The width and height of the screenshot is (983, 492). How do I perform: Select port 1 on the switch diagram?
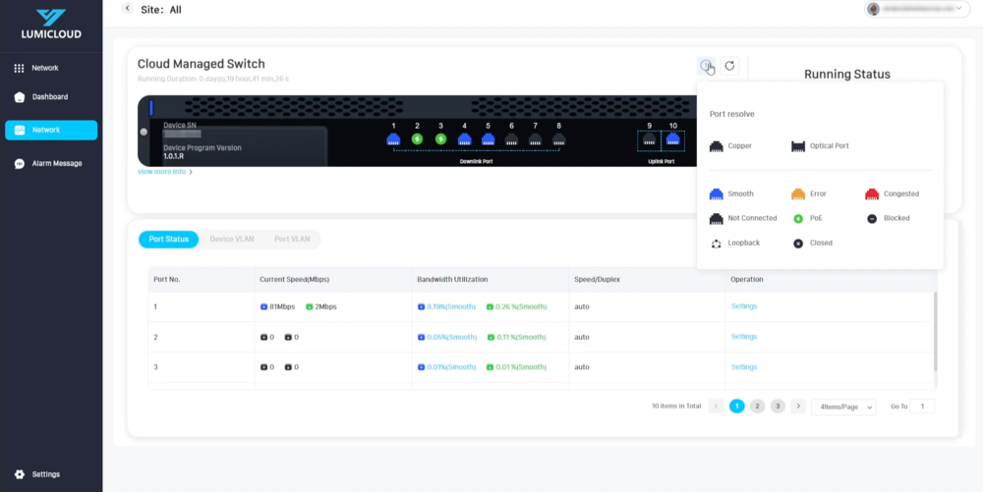tap(393, 138)
